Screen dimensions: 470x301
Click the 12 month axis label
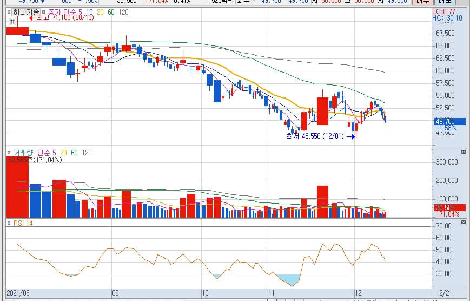click(x=359, y=293)
